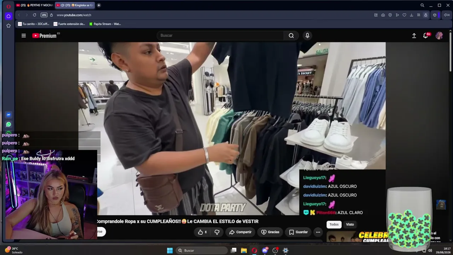Like the video with thumbs up

click(x=202, y=232)
